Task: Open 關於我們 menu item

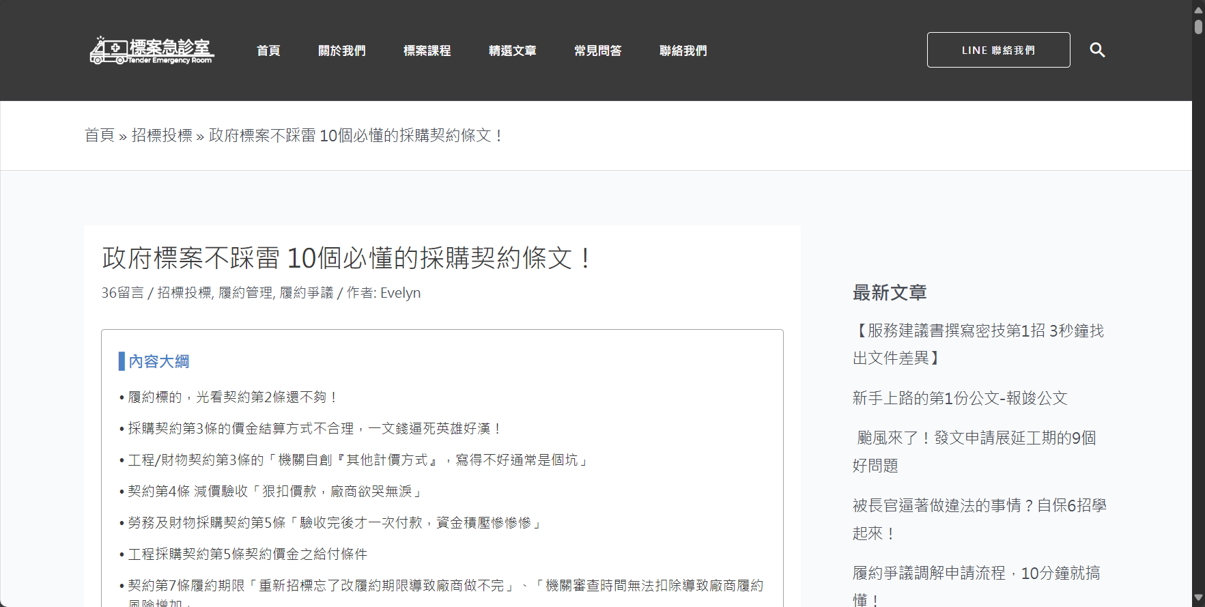Action: coord(342,51)
